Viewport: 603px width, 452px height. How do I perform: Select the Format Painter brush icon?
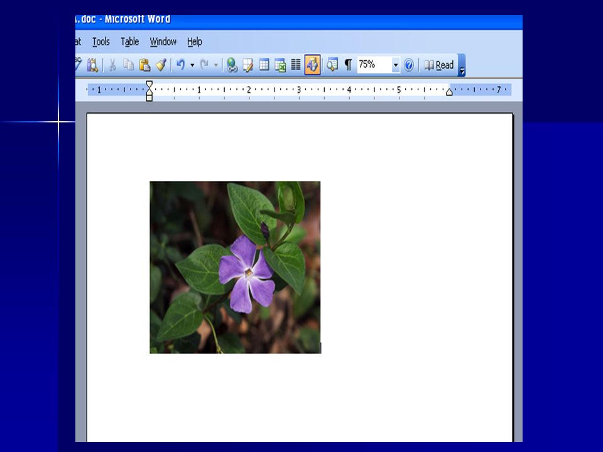(161, 65)
